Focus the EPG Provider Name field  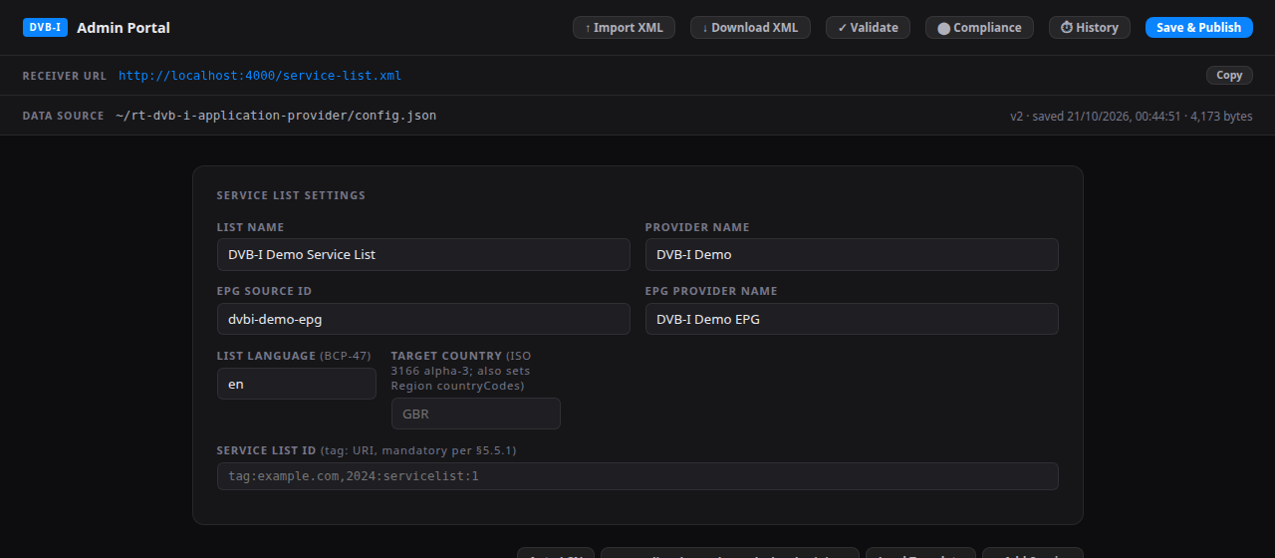coord(852,319)
